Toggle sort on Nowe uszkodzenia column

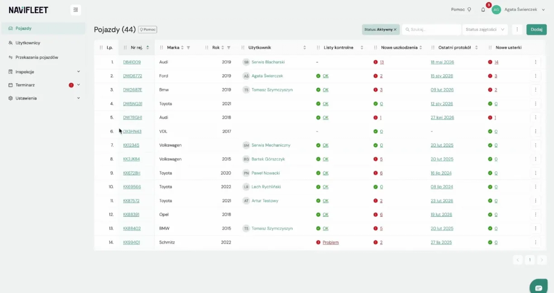pos(420,47)
